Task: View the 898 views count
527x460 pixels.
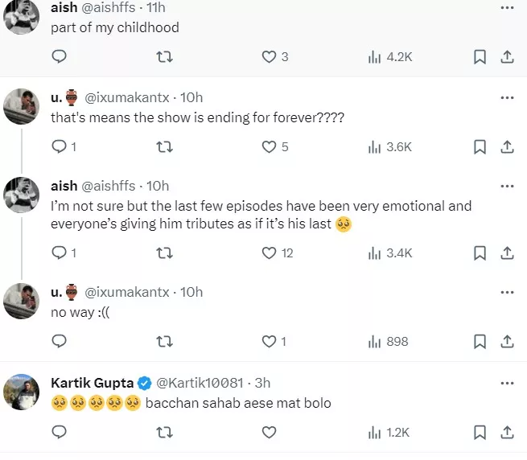Action: point(389,341)
